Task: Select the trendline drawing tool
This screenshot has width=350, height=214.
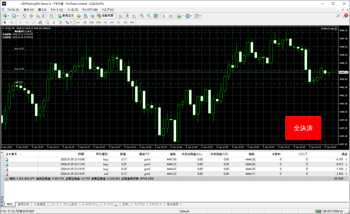Action: pyautogui.click(x=33, y=22)
